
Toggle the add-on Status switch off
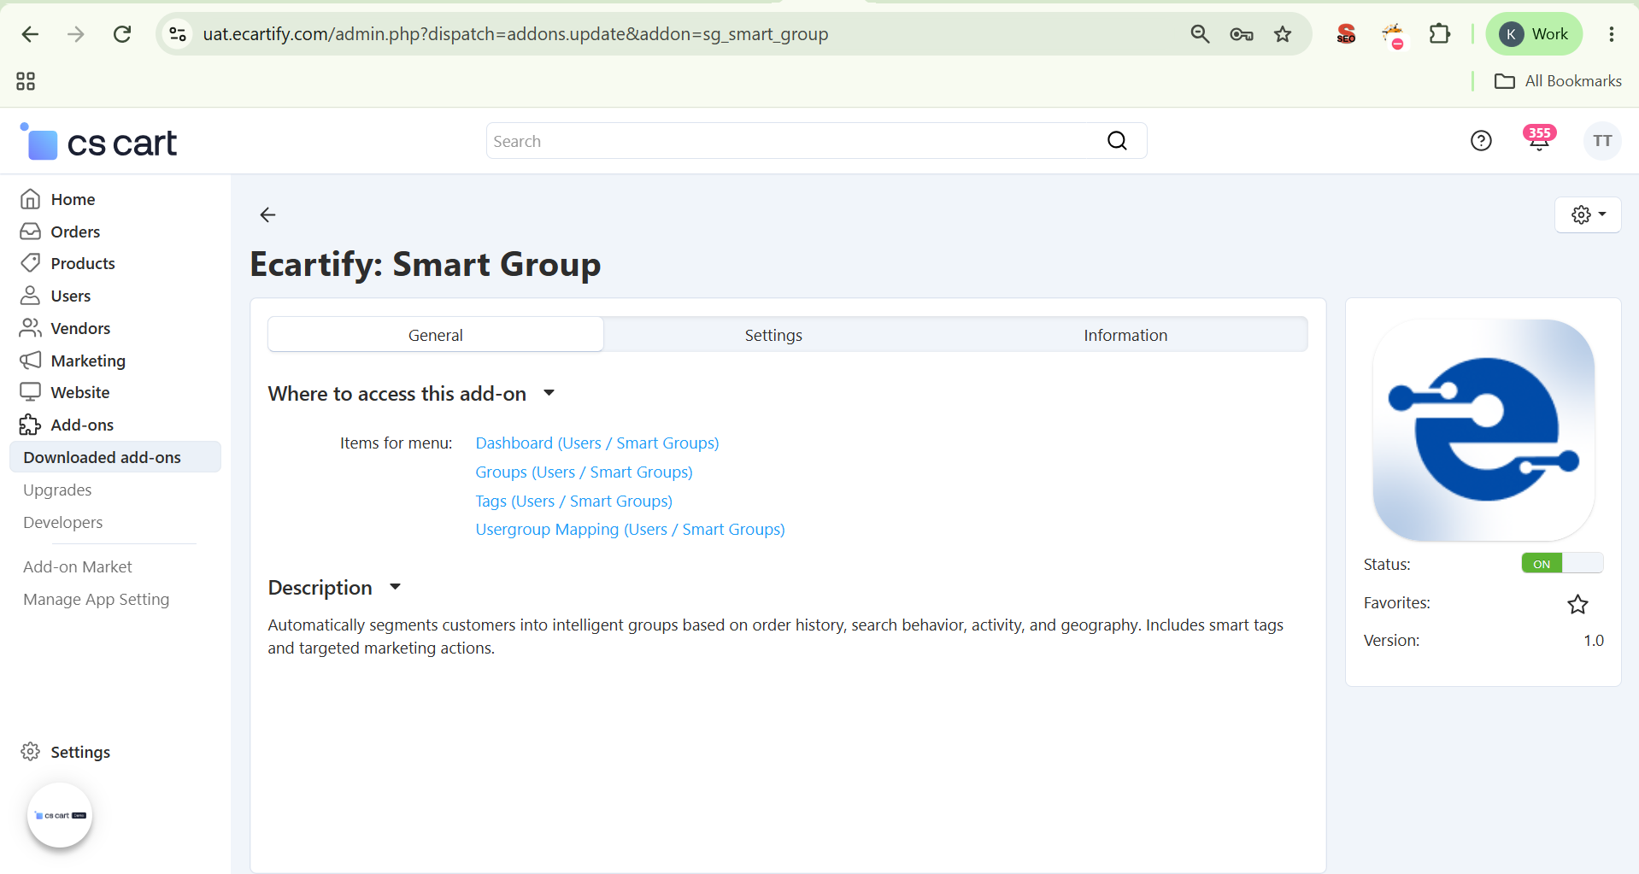(x=1562, y=563)
